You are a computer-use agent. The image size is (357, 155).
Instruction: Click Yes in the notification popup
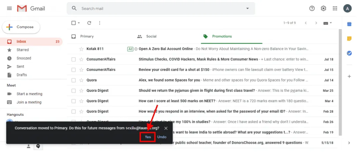point(148,137)
